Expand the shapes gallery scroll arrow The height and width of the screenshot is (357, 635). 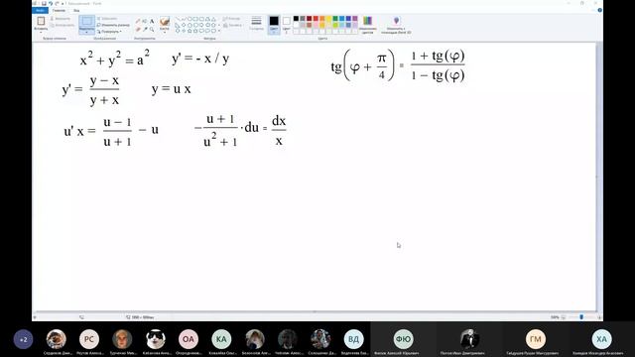point(219,31)
